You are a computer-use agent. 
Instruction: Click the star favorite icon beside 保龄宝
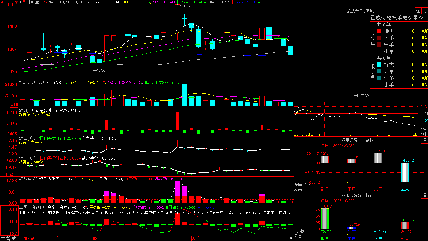pyautogui.click(x=21, y=2)
